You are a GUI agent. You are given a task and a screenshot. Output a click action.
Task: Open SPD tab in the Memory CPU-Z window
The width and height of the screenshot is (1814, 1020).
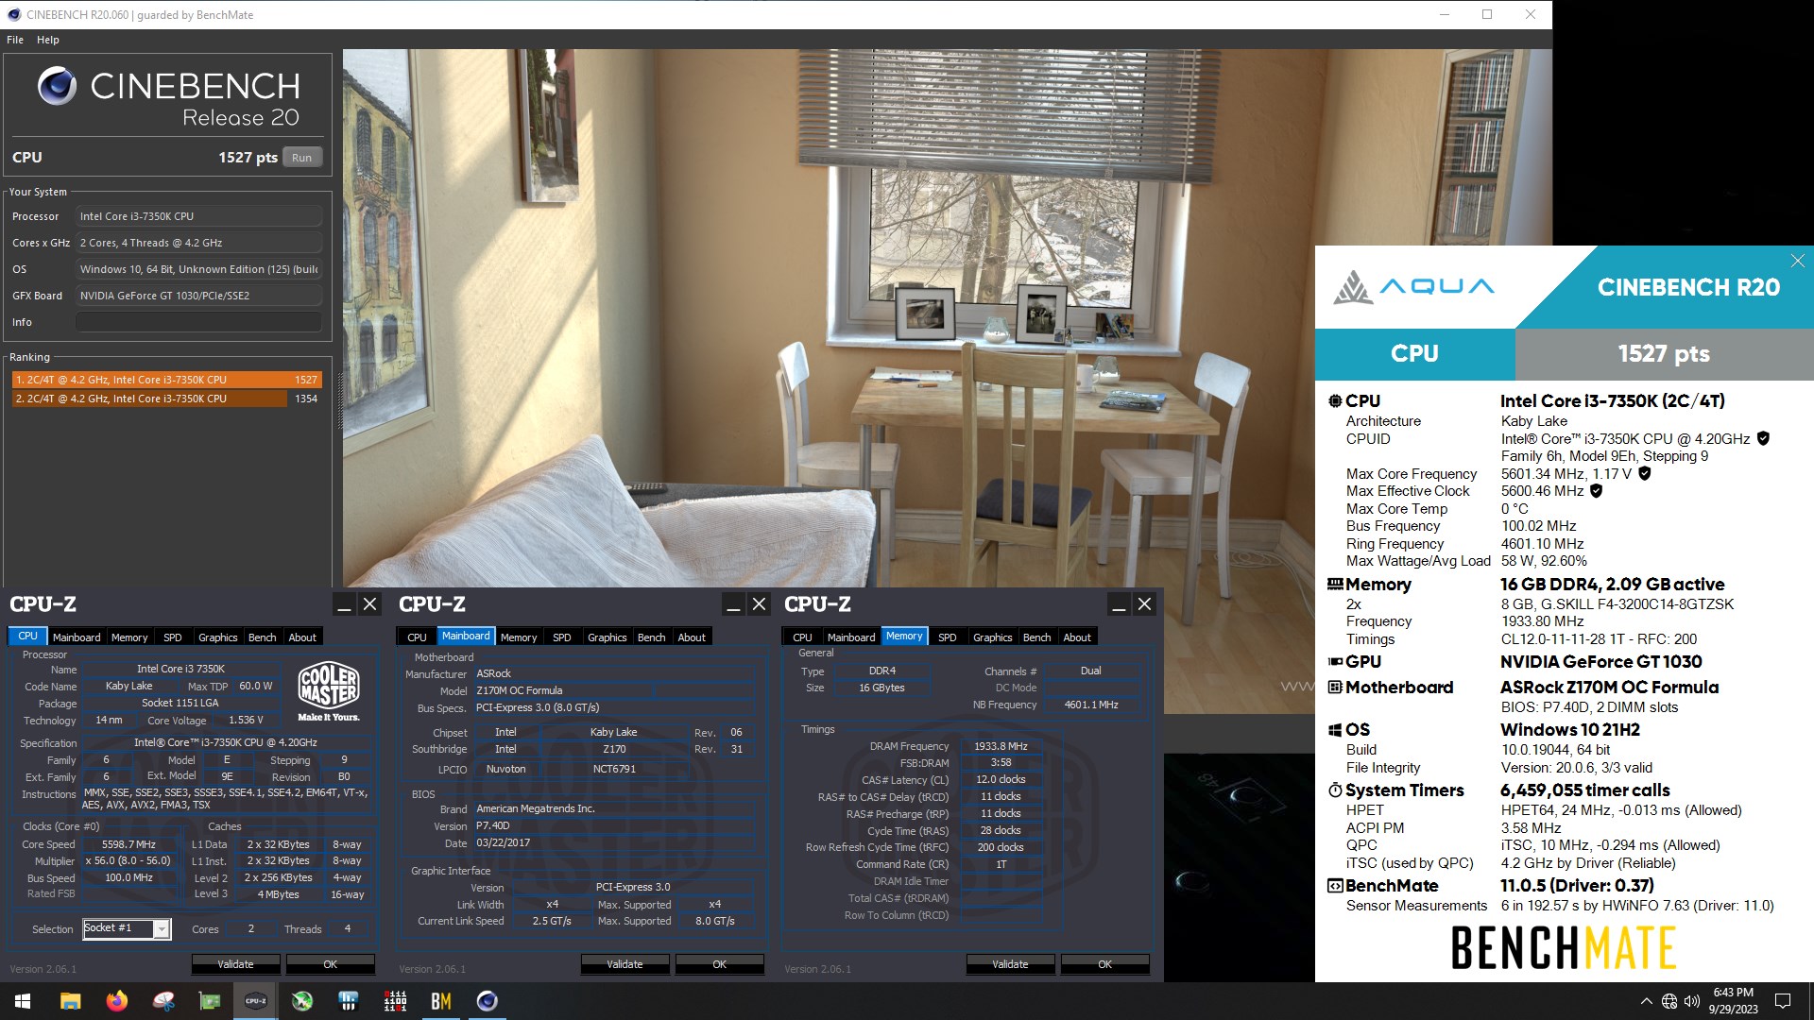(x=948, y=637)
